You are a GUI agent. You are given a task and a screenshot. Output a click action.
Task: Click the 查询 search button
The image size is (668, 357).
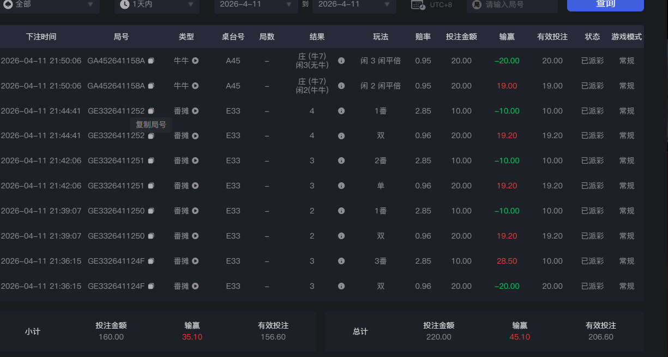tap(605, 4)
